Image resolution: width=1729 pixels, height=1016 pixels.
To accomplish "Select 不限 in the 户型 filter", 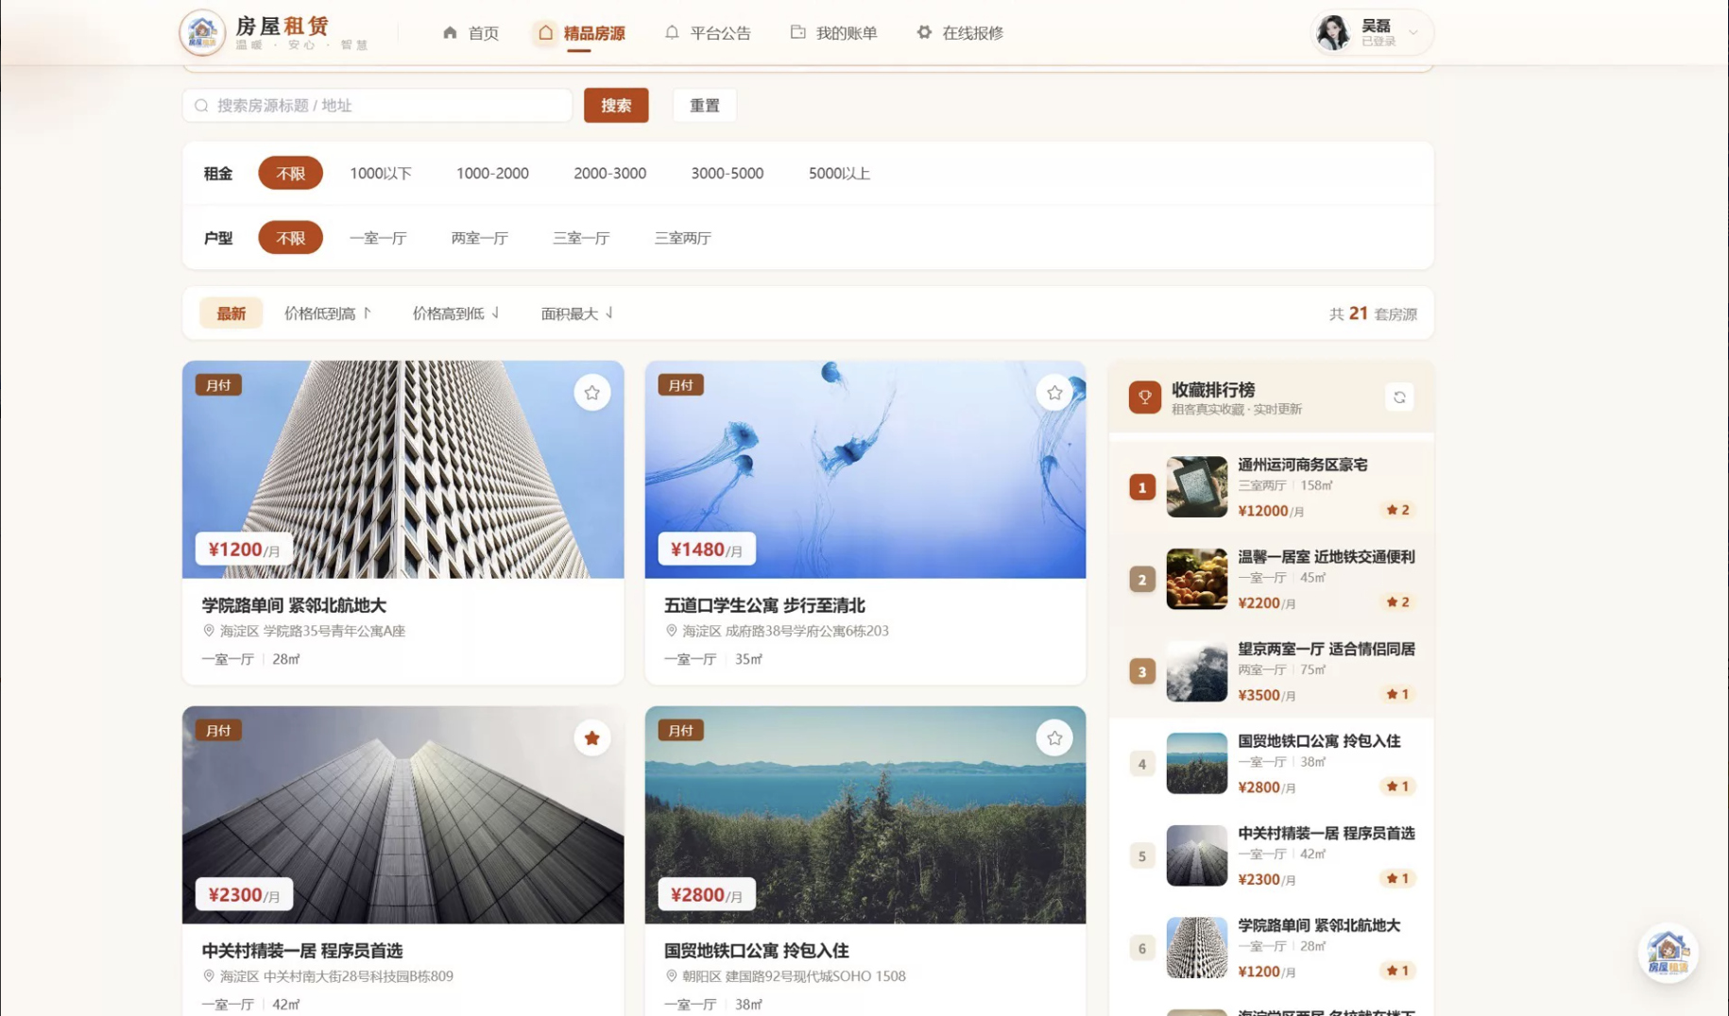I will (291, 238).
